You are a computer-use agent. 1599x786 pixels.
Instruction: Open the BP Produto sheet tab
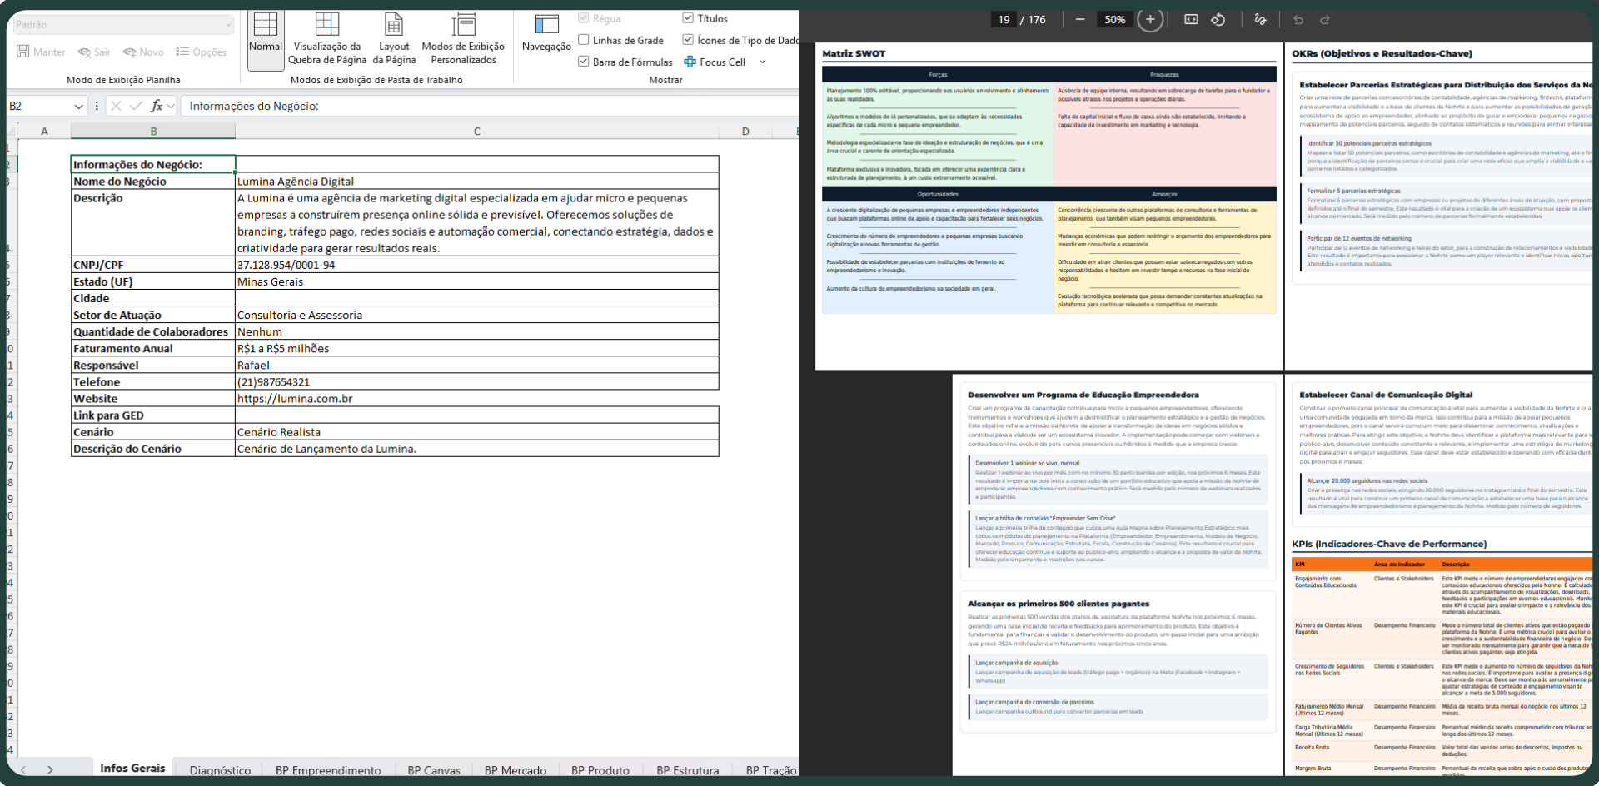600,770
